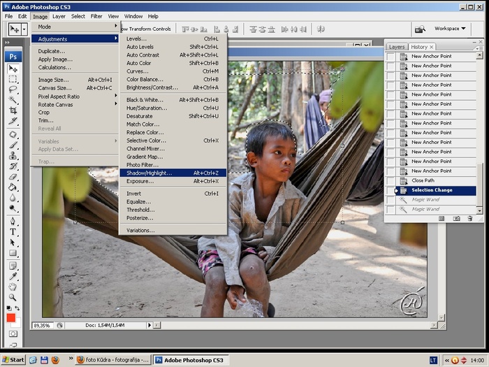489x367 pixels.
Task: Toggle history brush source beside last Magic Wand
Action: (391, 209)
